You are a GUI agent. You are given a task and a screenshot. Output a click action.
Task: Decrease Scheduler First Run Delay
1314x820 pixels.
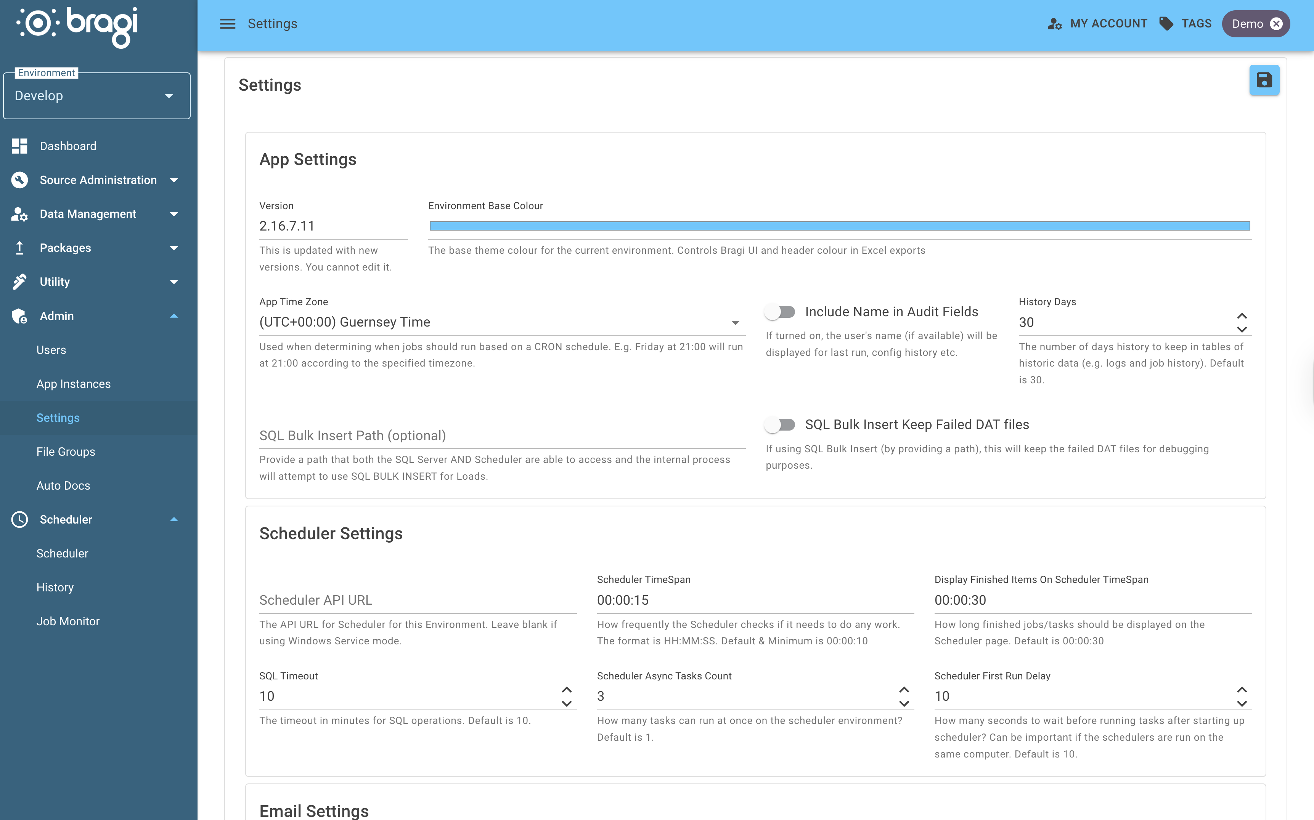coord(1242,703)
